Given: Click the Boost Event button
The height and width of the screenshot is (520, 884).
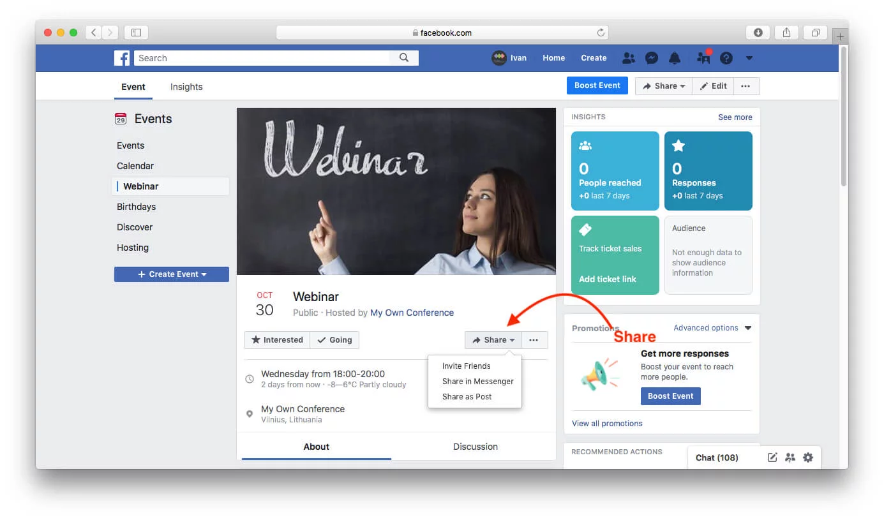Looking at the screenshot, I should pyautogui.click(x=597, y=85).
